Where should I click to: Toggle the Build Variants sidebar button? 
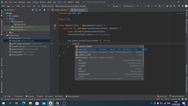coord(1,87)
